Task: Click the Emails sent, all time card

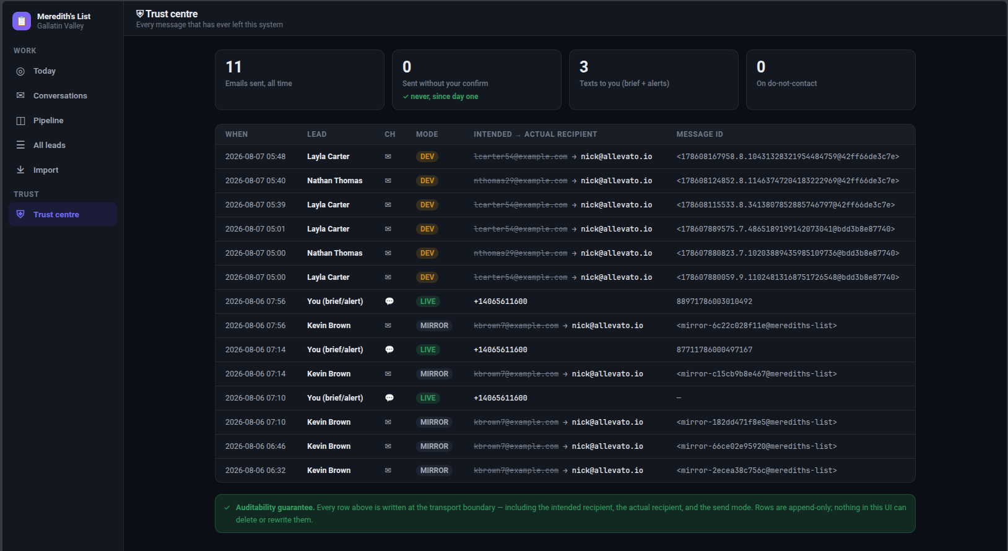Action: (300, 80)
